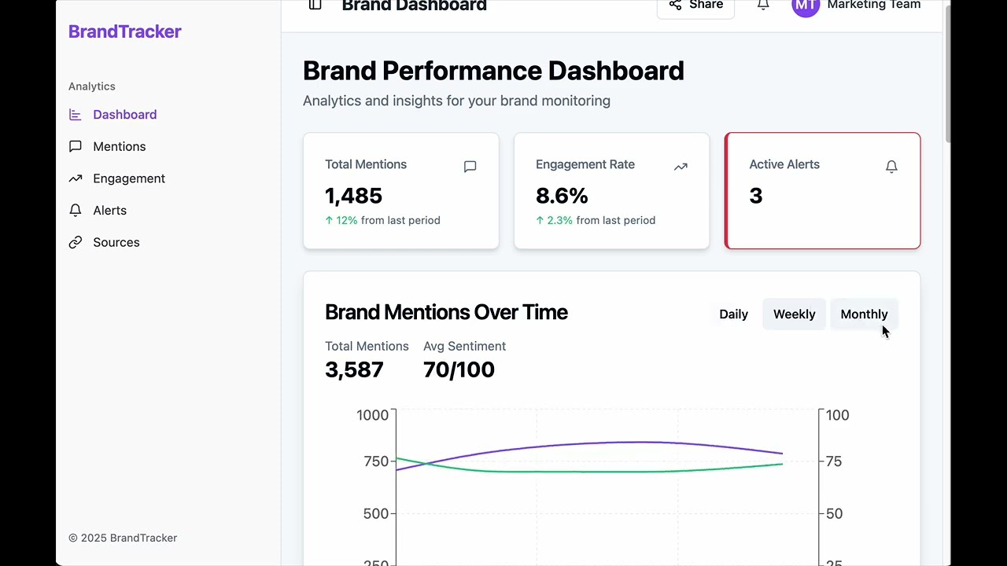1007x566 pixels.
Task: Click the Sources link icon in sidebar
Action: pos(76,242)
